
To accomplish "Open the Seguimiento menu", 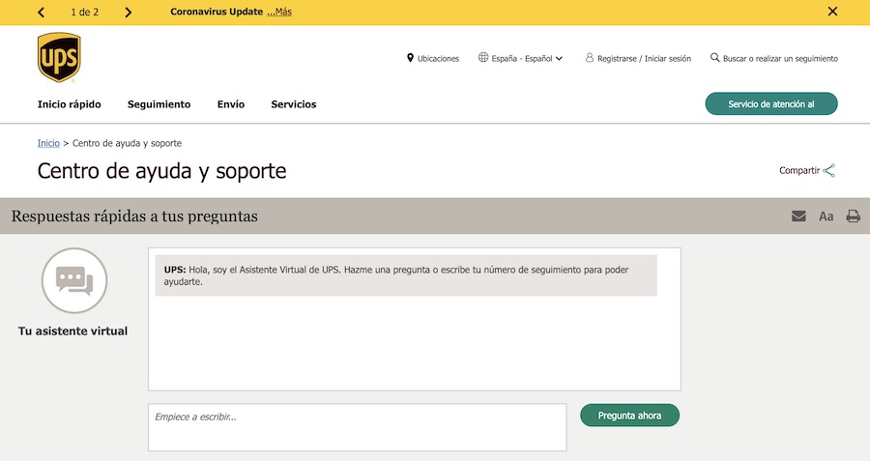I will point(159,104).
